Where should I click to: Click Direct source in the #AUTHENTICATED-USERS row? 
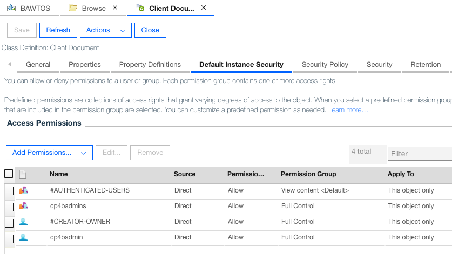click(x=183, y=190)
